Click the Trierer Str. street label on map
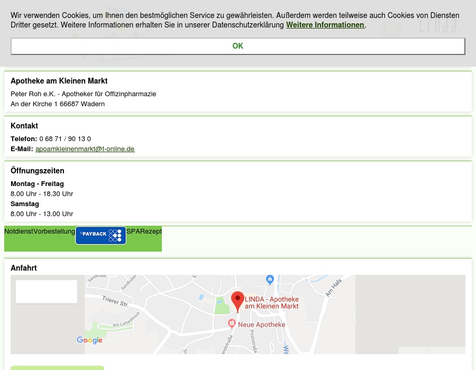476x370 pixels. [115, 301]
